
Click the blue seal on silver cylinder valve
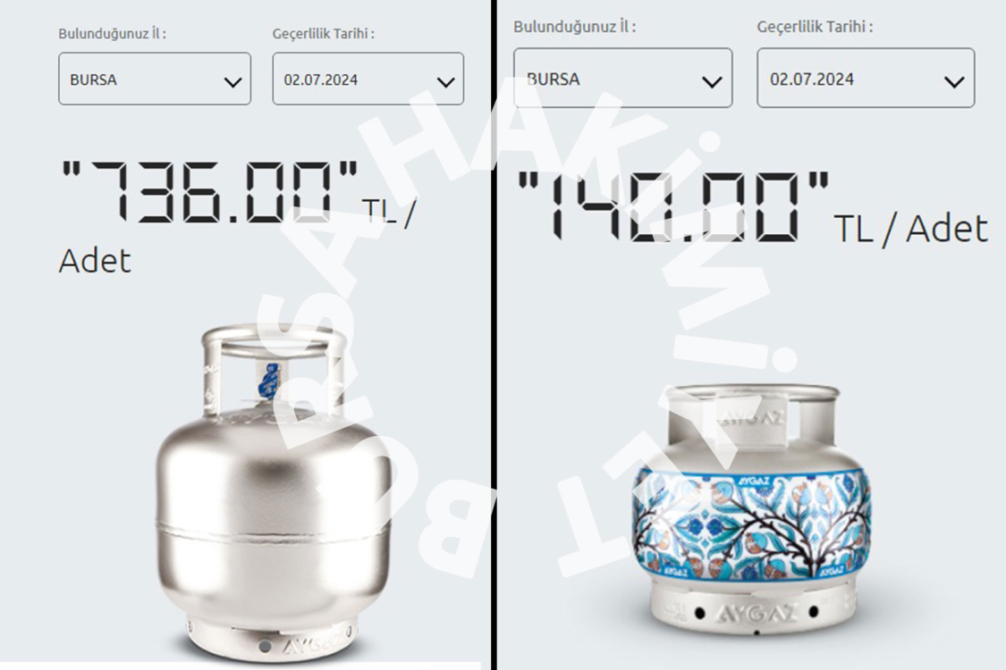[269, 381]
